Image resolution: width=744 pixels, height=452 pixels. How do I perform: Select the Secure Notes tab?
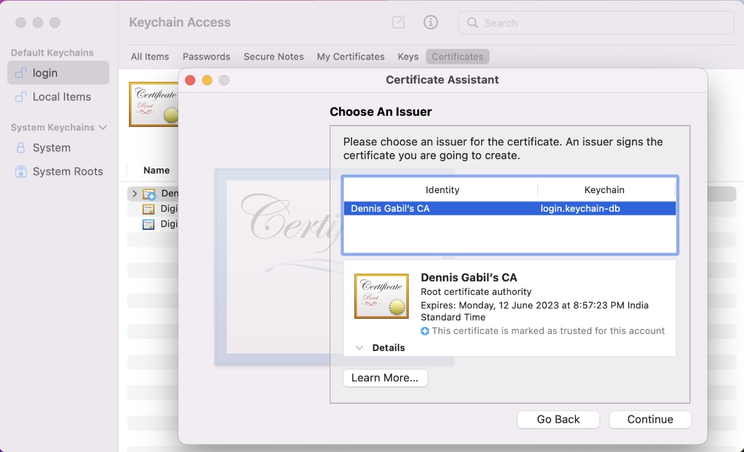pyautogui.click(x=273, y=56)
